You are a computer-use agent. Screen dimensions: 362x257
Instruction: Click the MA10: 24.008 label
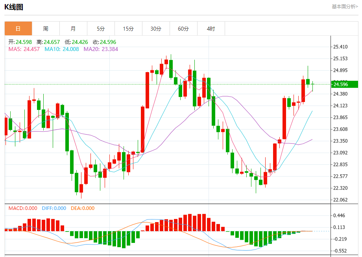click(x=62, y=49)
